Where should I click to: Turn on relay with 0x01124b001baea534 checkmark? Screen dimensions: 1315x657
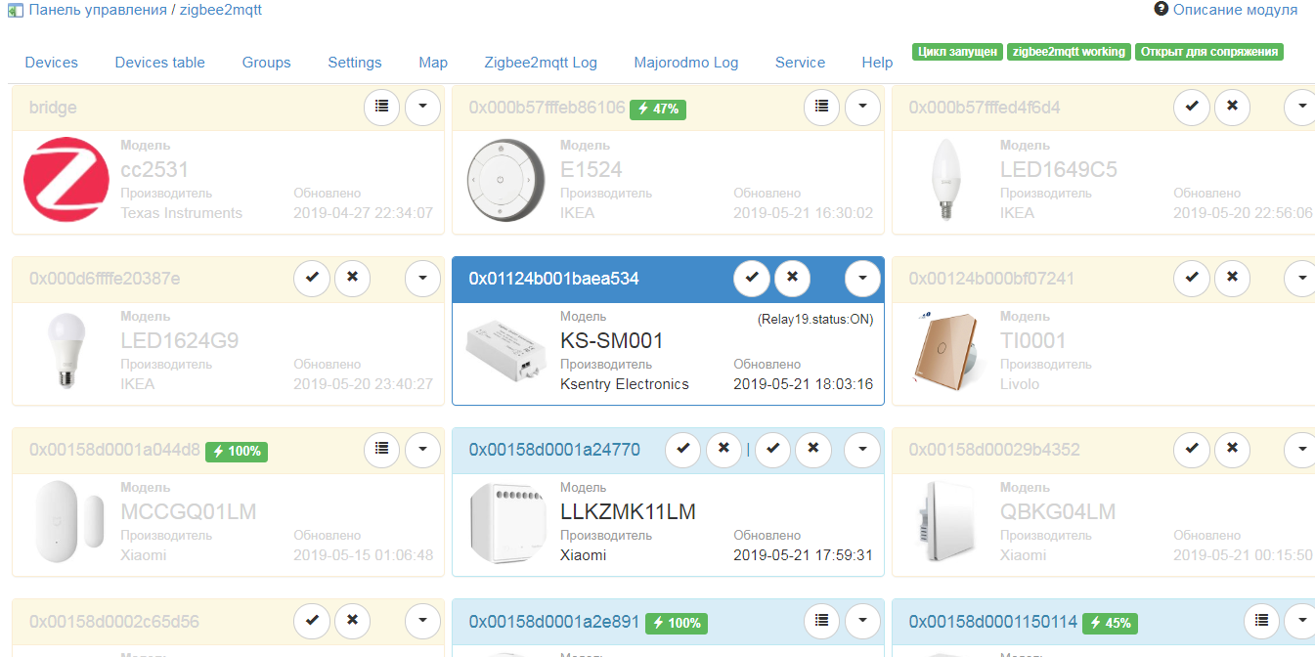751,278
